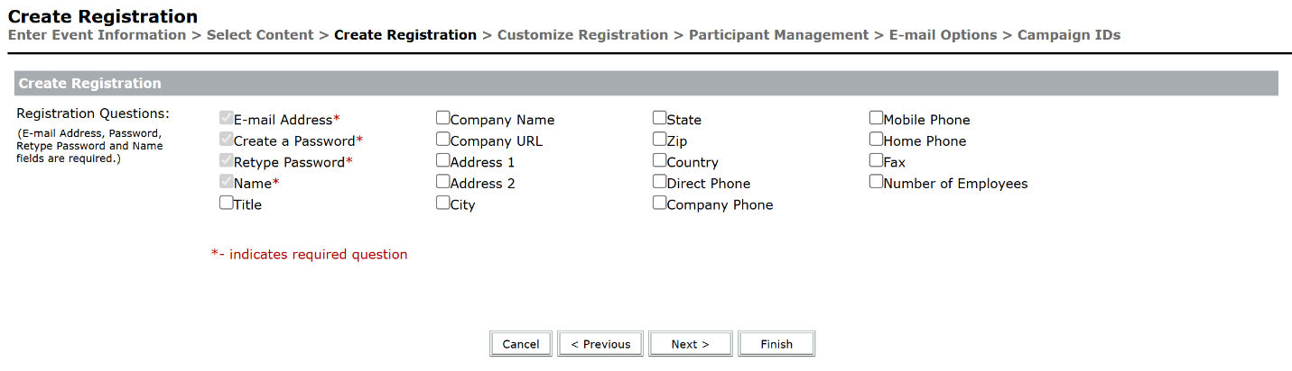Enable the Fax checkbox
This screenshot has width=1292, height=371.
877,160
